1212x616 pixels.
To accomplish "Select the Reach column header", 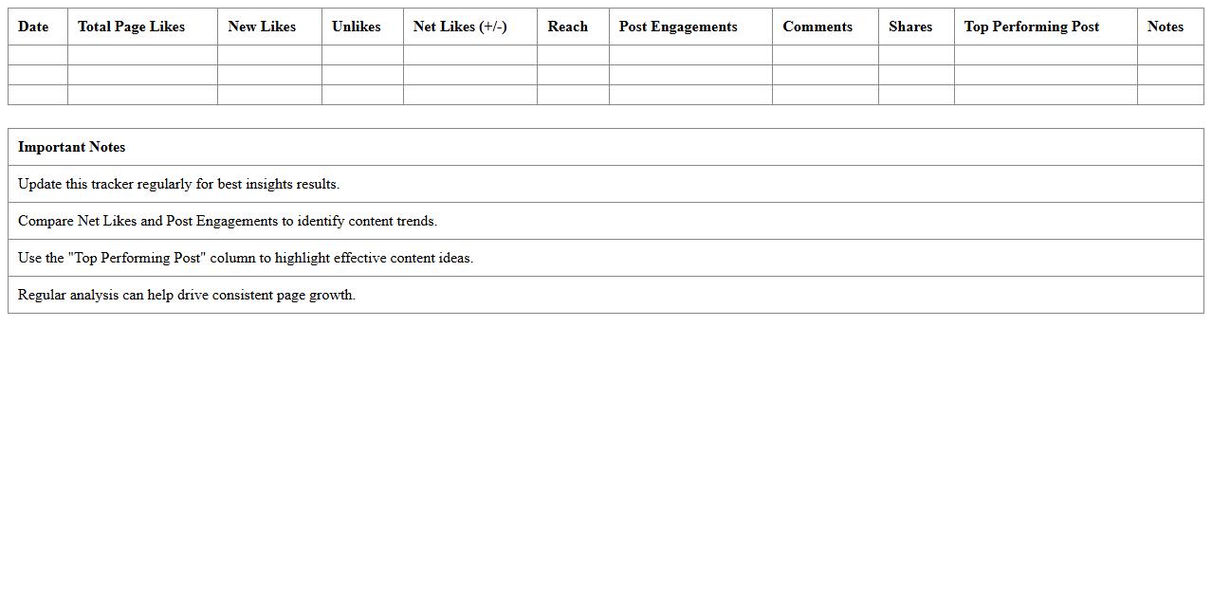I will point(567,27).
